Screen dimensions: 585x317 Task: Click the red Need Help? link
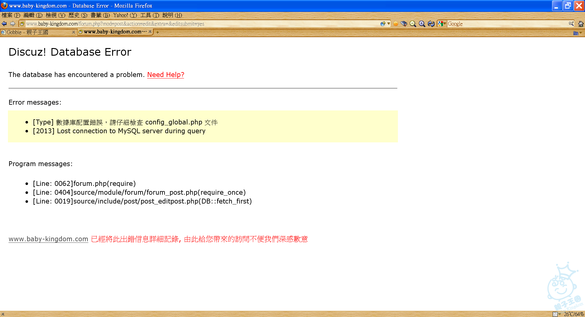pyautogui.click(x=165, y=75)
